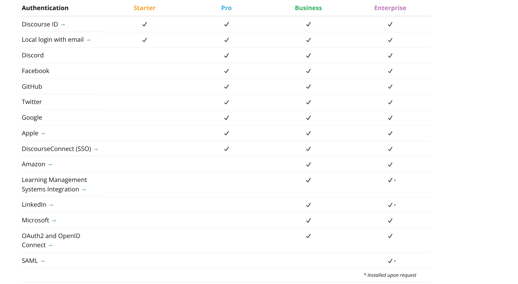Click the arrow next to Microsoft
This screenshot has height=284, width=518.
tap(54, 221)
